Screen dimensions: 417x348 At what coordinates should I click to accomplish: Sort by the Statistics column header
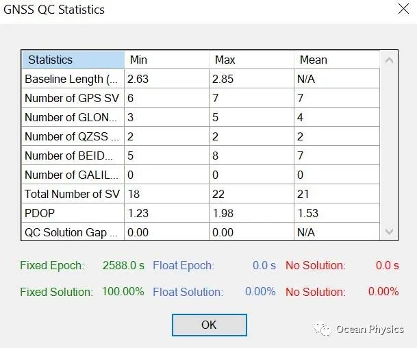click(x=73, y=60)
